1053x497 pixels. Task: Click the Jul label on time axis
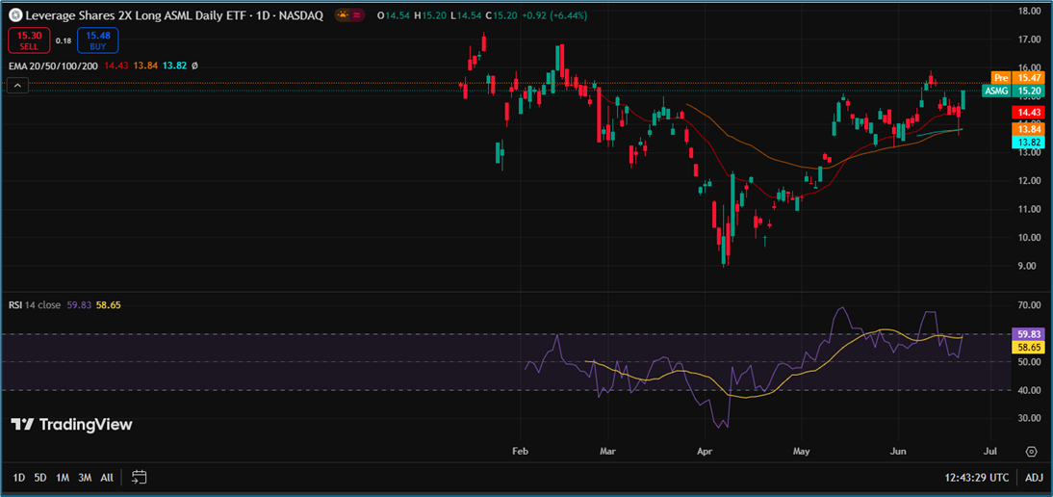coord(989,452)
